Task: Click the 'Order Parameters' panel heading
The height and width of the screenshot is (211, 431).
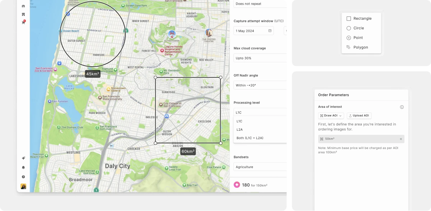Action: 334,95
